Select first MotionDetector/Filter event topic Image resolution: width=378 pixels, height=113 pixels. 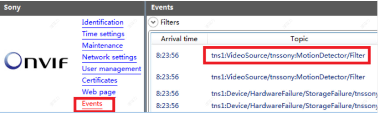pyautogui.click(x=288, y=56)
